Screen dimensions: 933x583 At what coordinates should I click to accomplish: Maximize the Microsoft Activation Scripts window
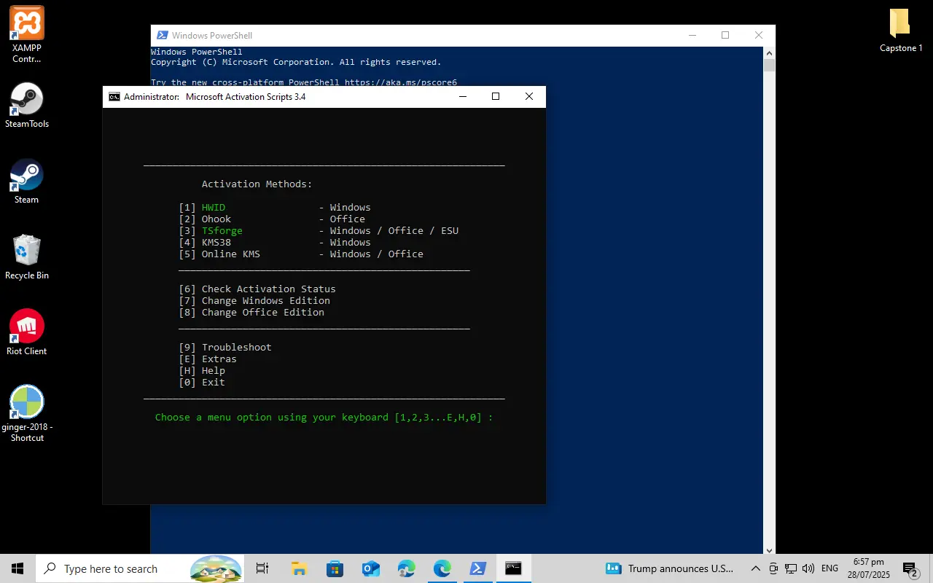pos(496,97)
